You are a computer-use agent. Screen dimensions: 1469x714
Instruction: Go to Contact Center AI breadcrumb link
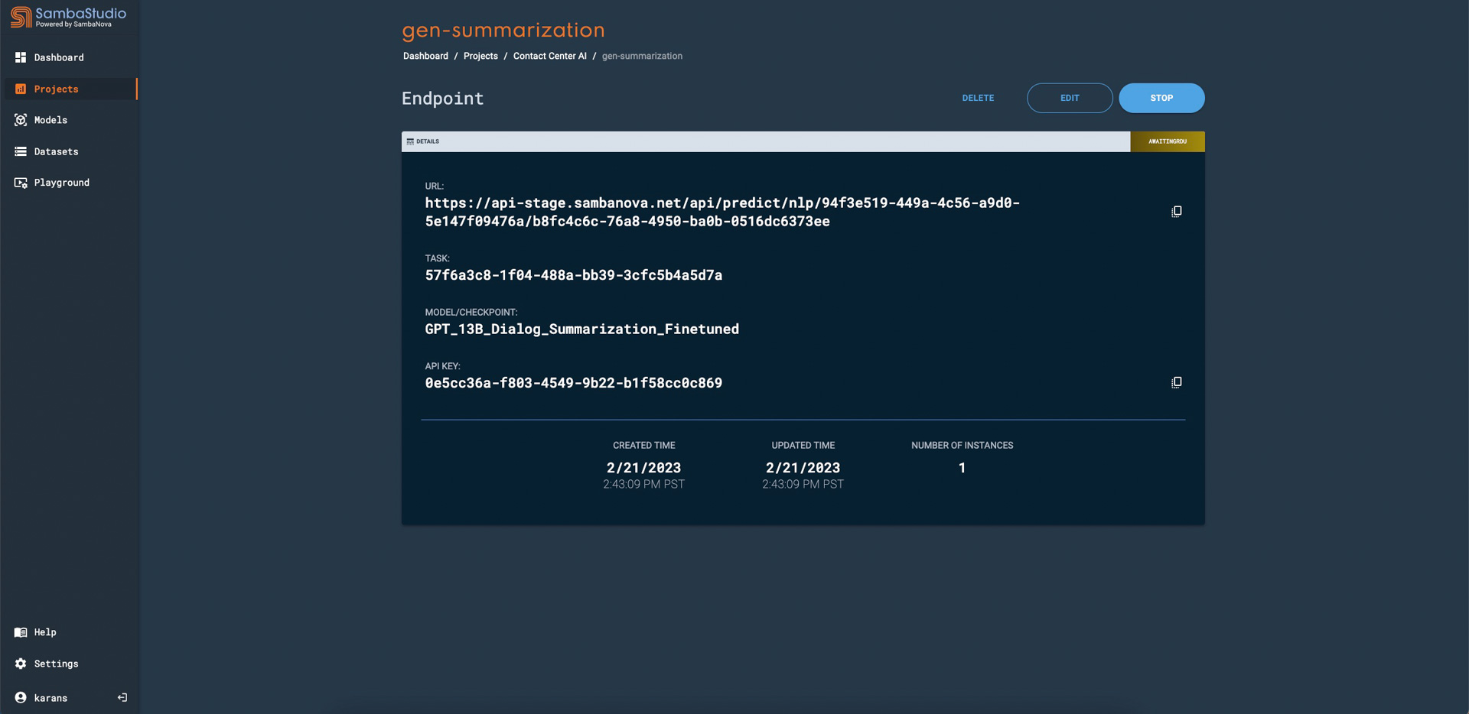(549, 56)
